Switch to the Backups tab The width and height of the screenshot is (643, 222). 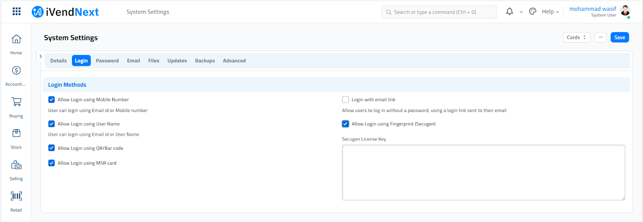click(205, 61)
